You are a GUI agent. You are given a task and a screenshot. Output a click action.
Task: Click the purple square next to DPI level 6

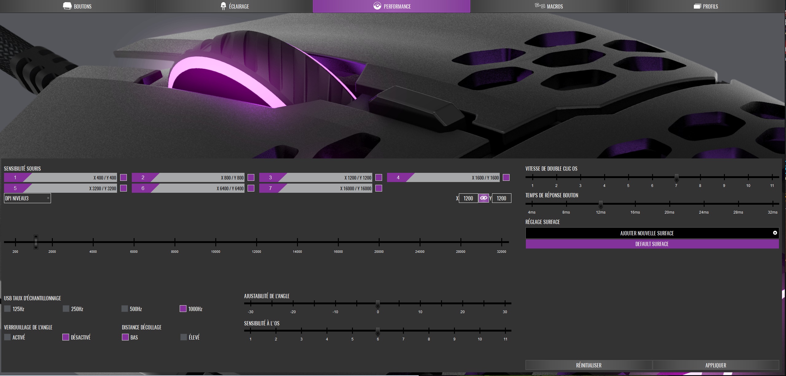pos(251,188)
